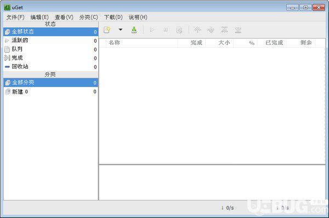Click the start download play icon

click(x=152, y=30)
